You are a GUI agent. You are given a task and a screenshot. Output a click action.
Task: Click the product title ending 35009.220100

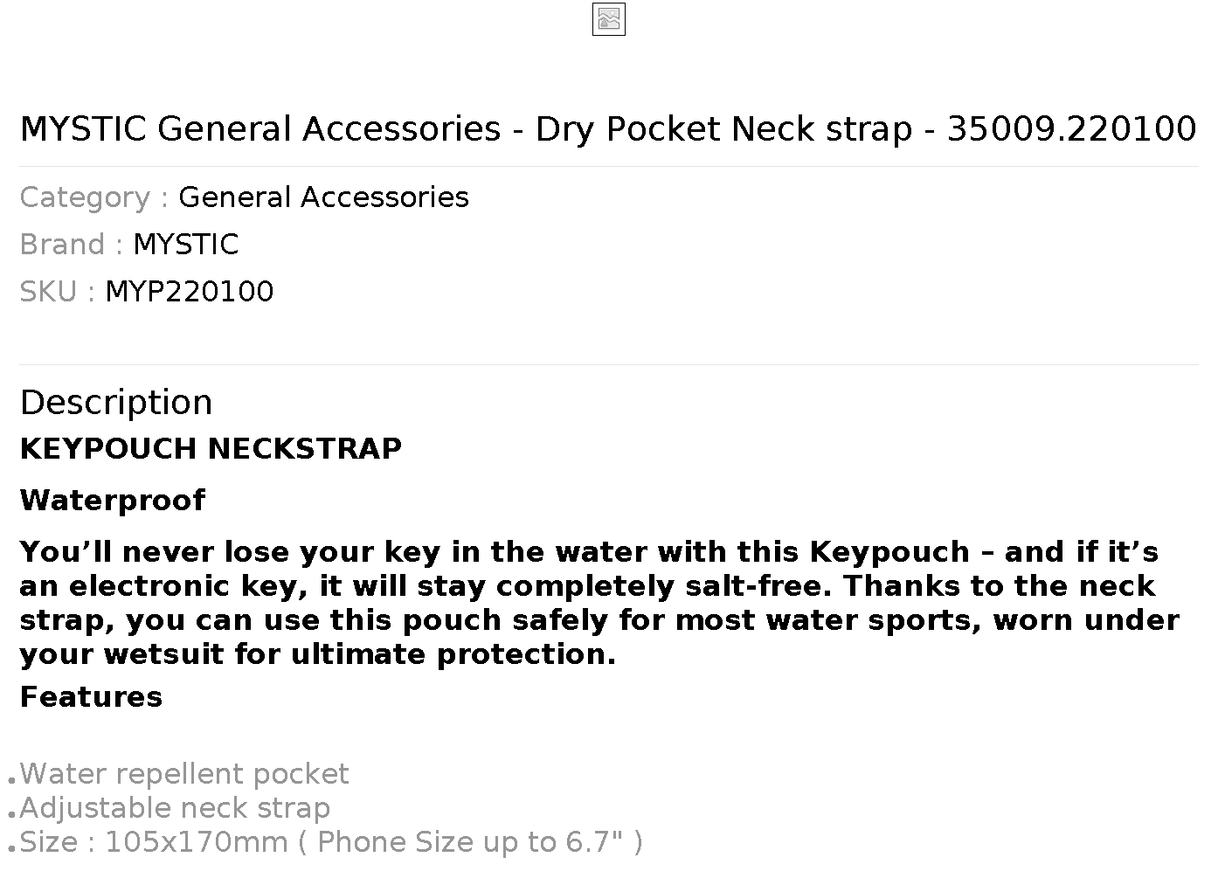(x=608, y=129)
